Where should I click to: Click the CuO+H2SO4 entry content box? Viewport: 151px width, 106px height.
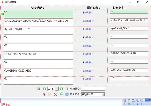39,72
